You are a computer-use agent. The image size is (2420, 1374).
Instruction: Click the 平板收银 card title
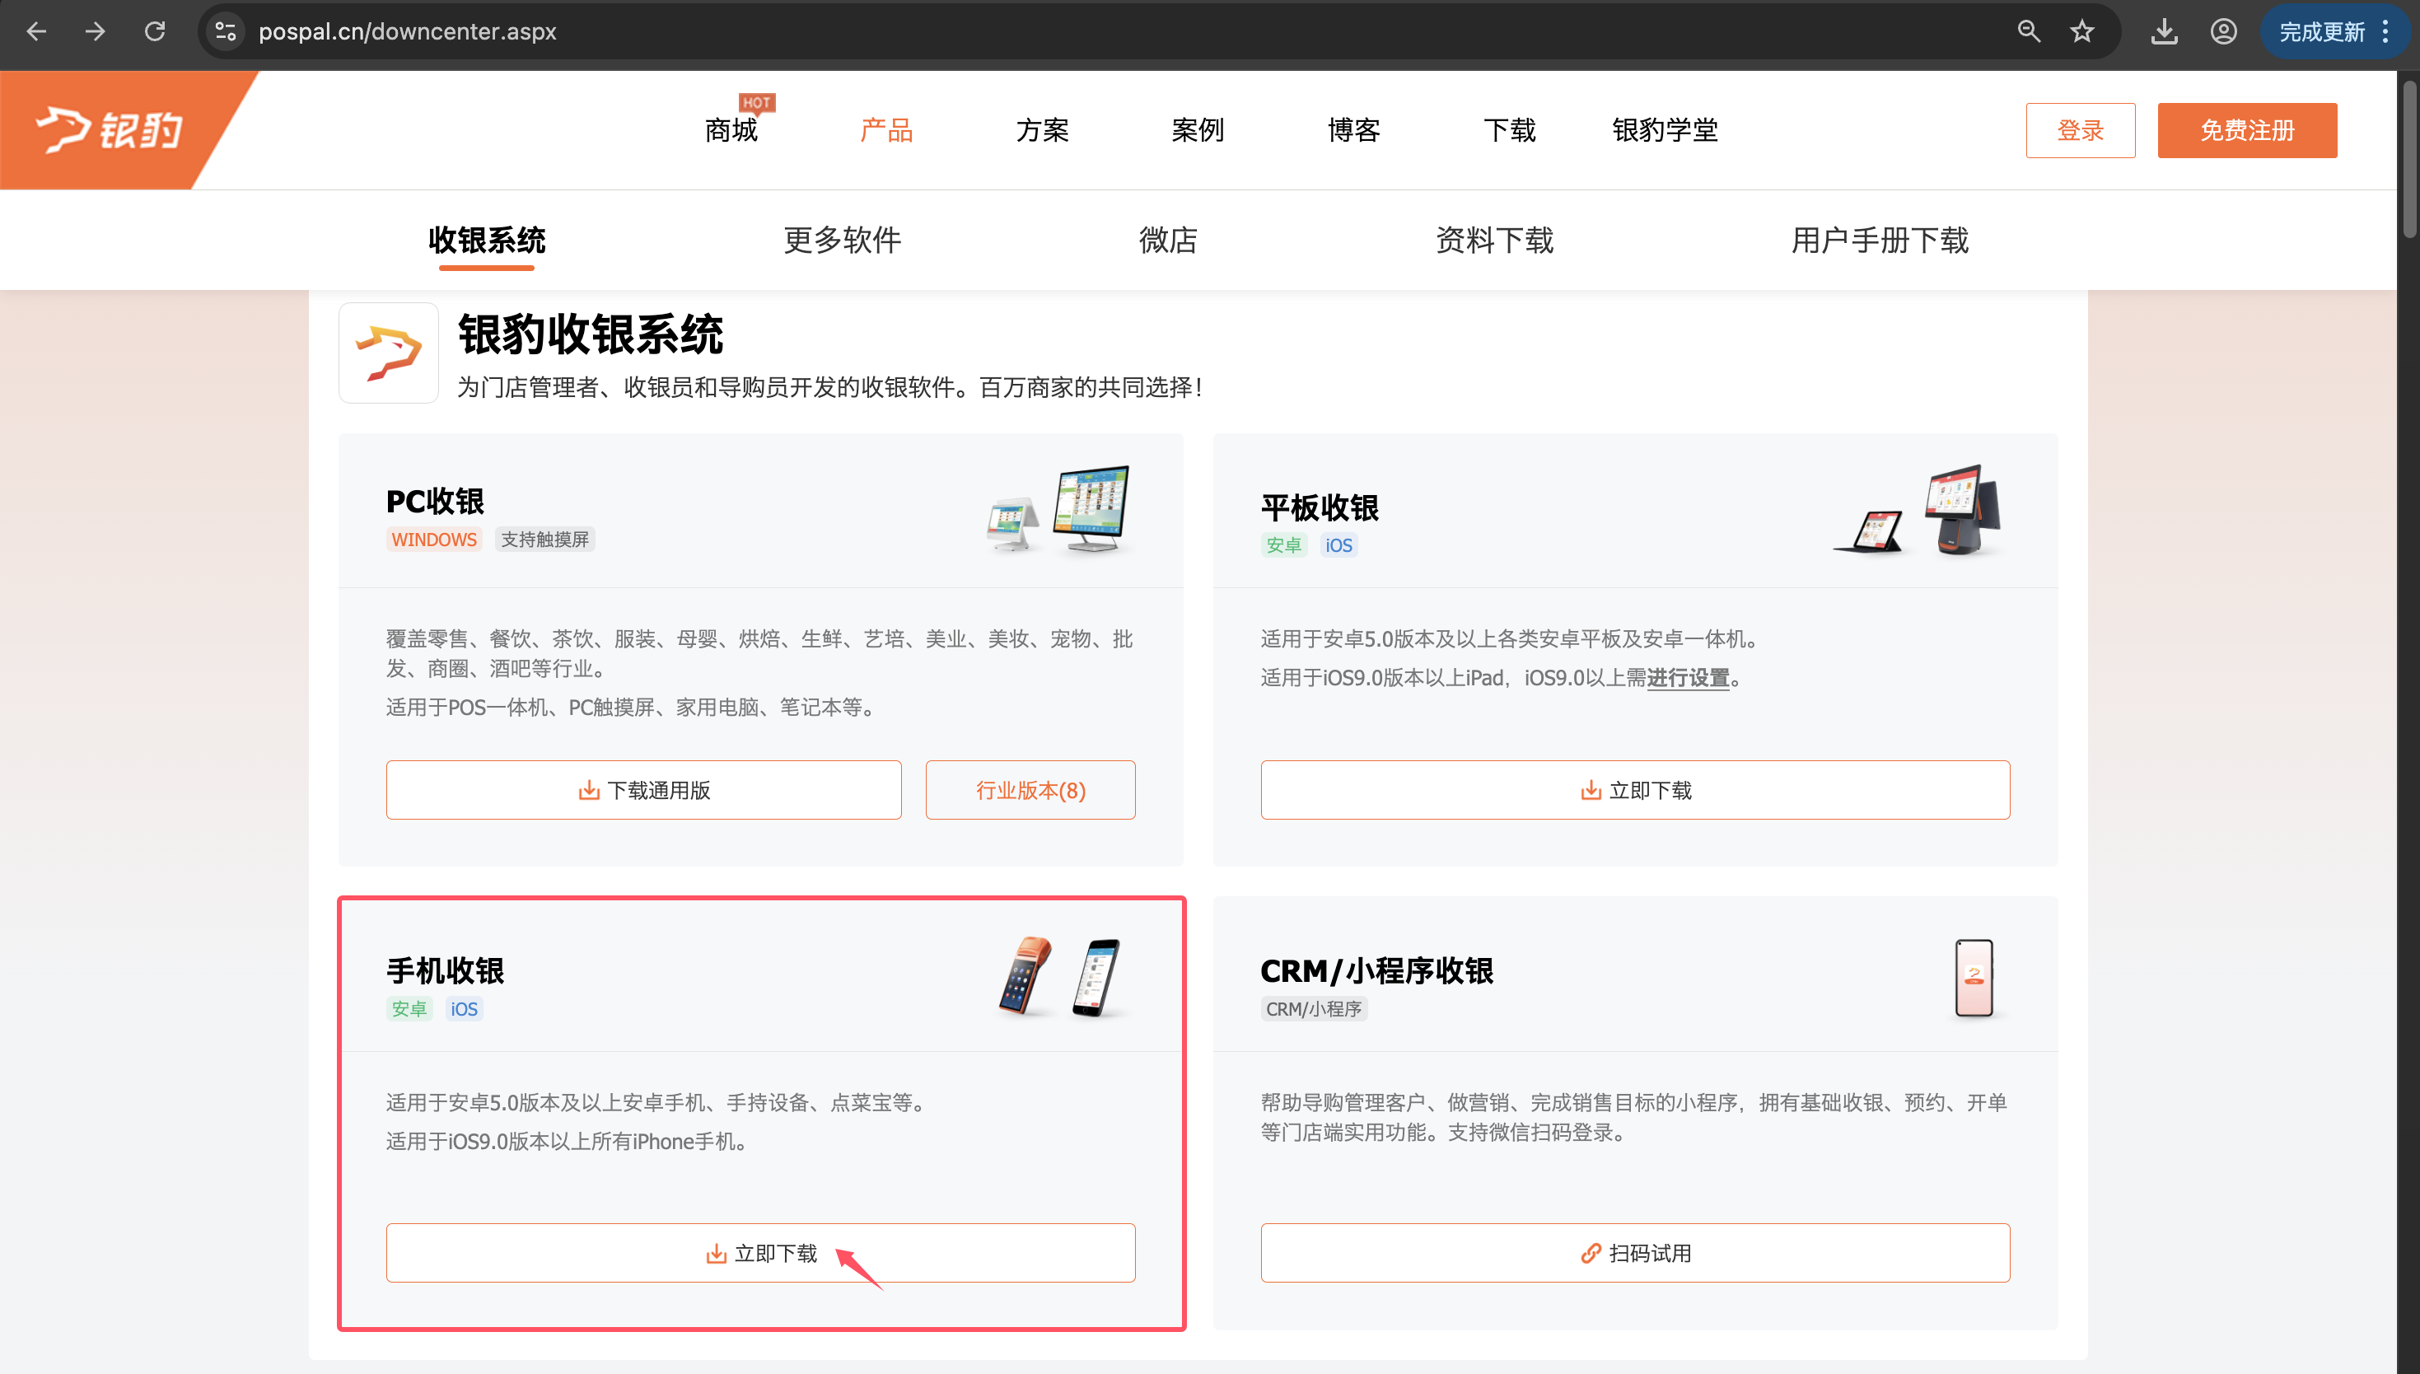tap(1320, 507)
